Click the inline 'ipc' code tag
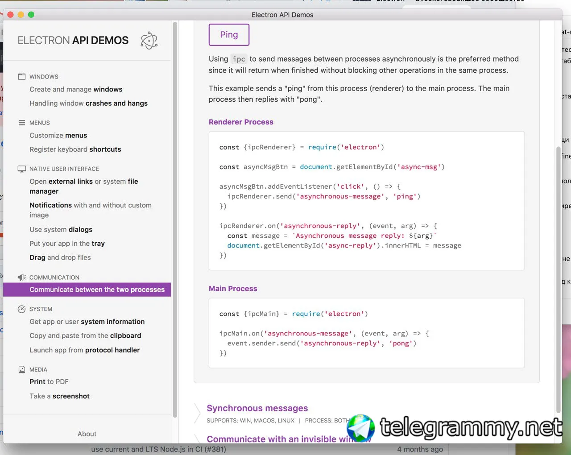The image size is (571, 455). click(x=239, y=59)
